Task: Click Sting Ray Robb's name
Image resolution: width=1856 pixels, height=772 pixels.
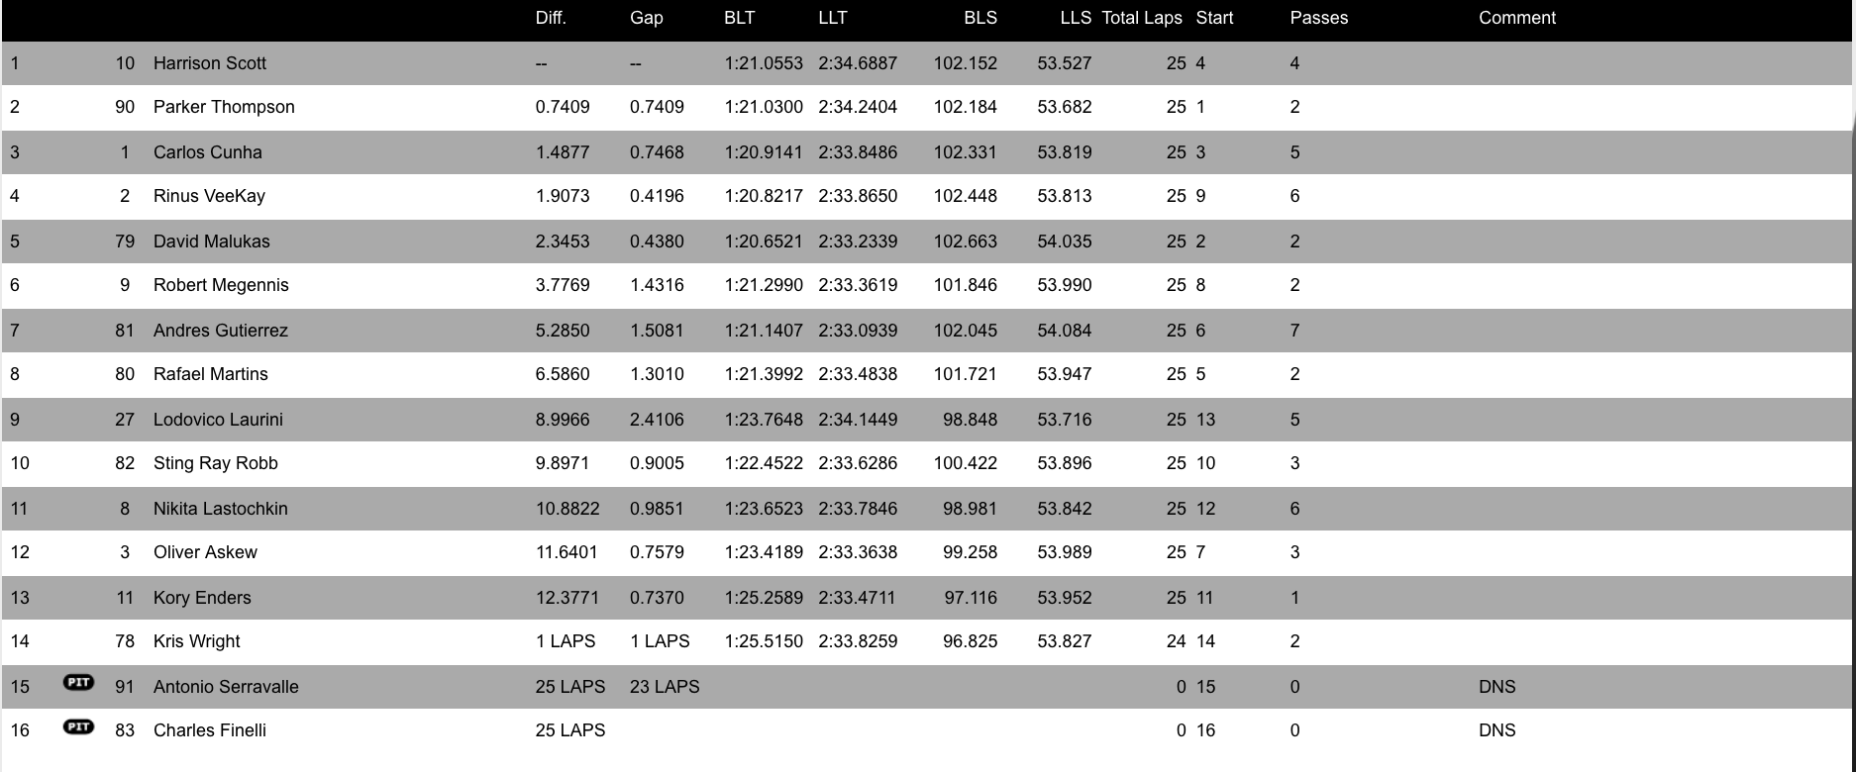Action: click(x=216, y=463)
